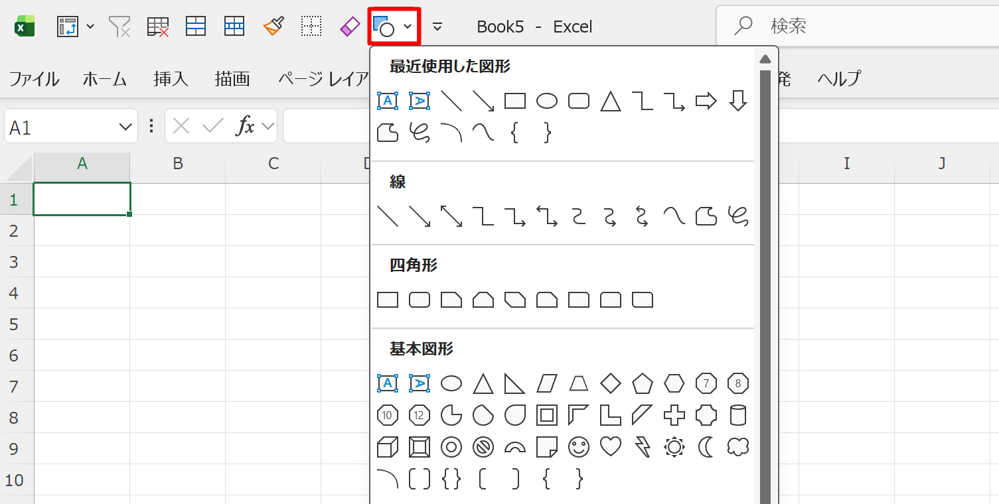Open Customize Quick Access Toolbar dropdown

[437, 27]
